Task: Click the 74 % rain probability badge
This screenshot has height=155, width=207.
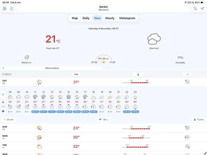Action: (103, 120)
